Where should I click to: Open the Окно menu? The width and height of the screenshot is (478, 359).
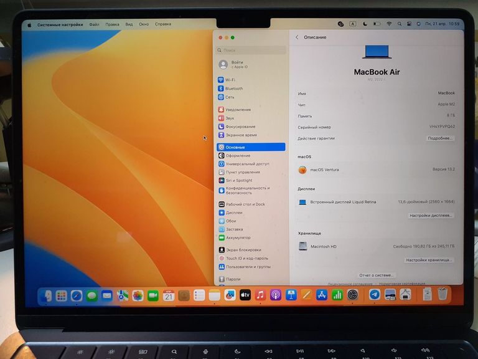(x=144, y=24)
